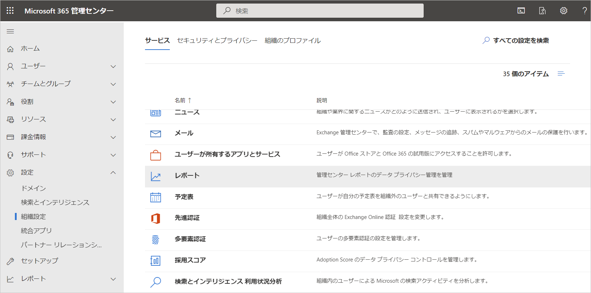Open 検索とインテリジェンス in the sidebar
Image resolution: width=591 pixels, height=293 pixels.
(55, 202)
